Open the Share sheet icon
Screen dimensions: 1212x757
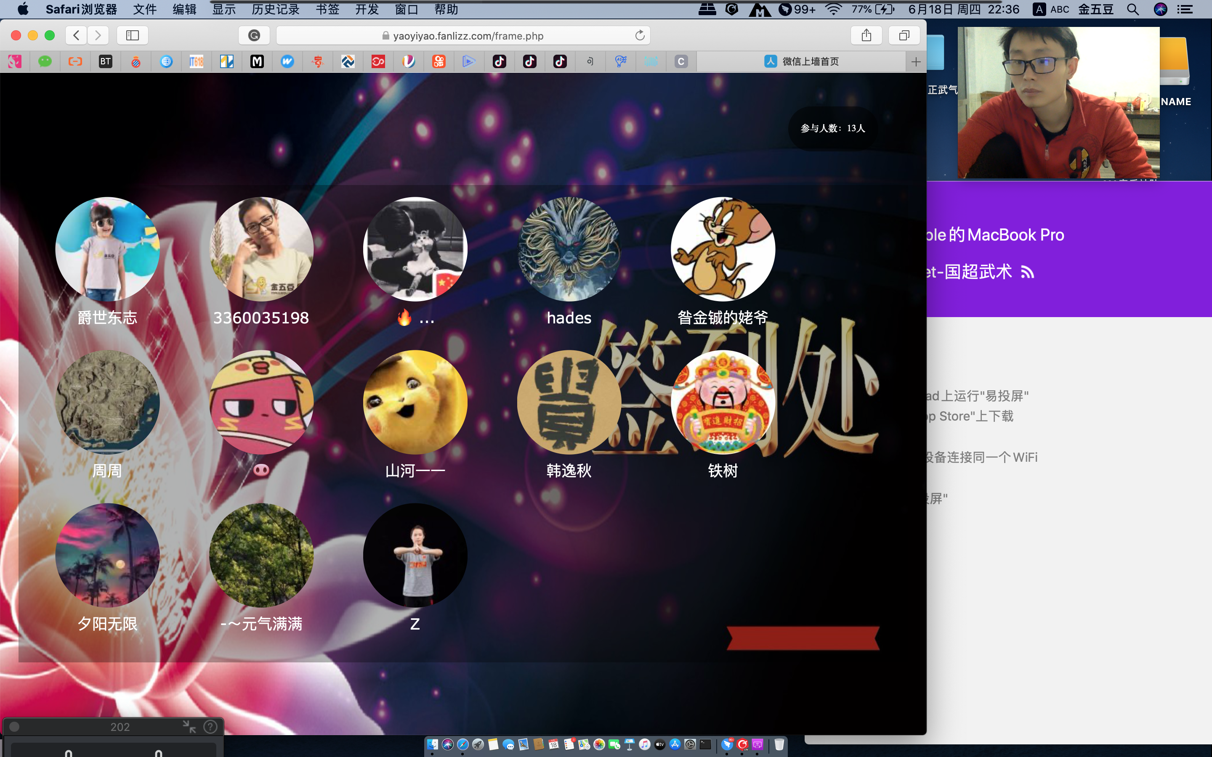point(866,35)
